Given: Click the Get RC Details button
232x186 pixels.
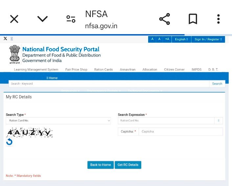Looking at the screenshot, I should (x=128, y=165).
